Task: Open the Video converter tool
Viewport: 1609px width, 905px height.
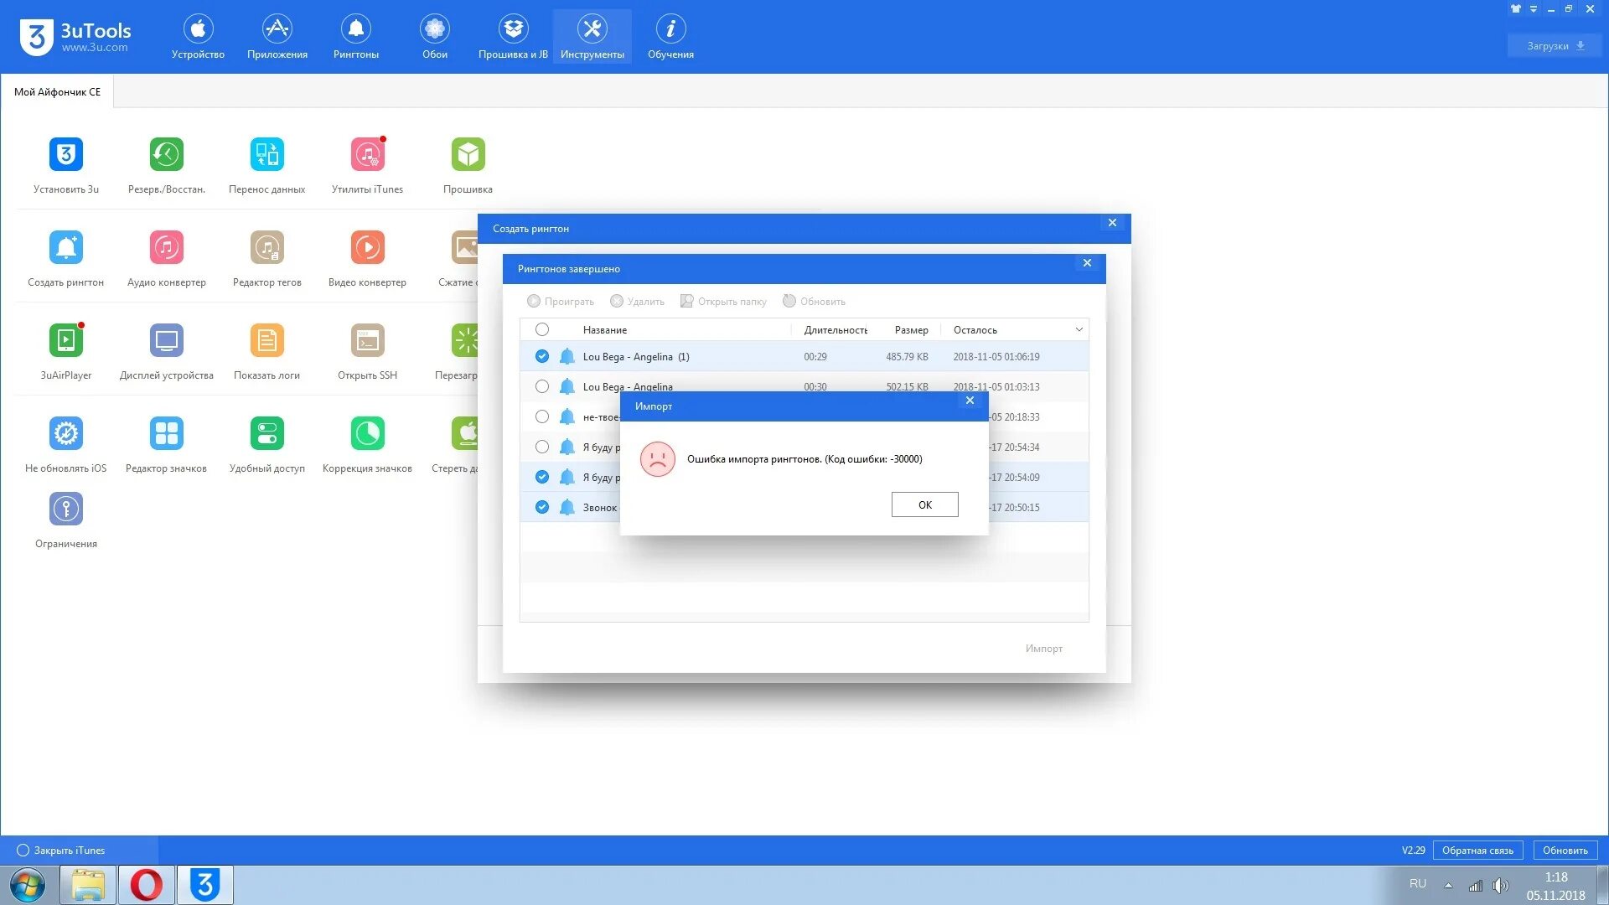Action: tap(367, 248)
